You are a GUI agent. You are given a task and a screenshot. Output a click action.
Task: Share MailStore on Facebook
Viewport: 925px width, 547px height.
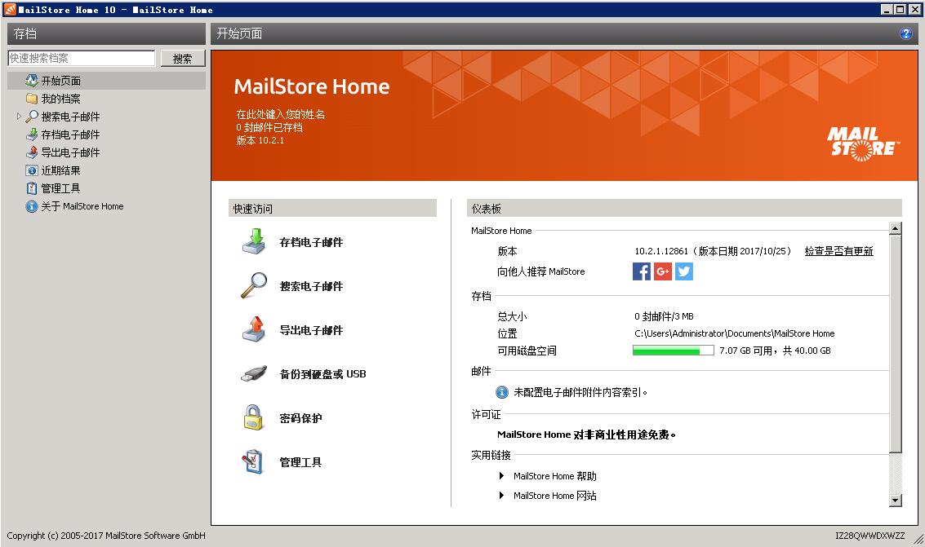point(642,271)
